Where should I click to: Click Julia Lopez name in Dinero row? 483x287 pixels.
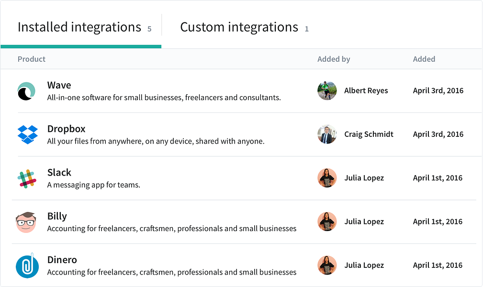[364, 265]
